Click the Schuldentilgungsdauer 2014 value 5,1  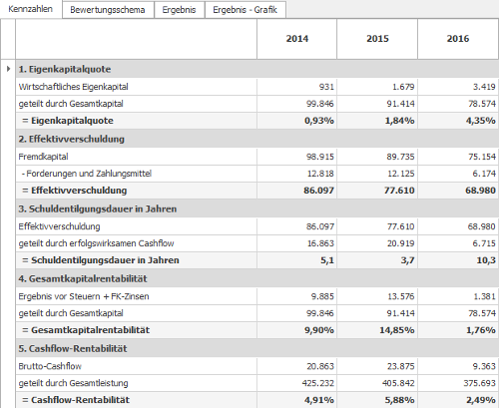pyautogui.click(x=327, y=260)
